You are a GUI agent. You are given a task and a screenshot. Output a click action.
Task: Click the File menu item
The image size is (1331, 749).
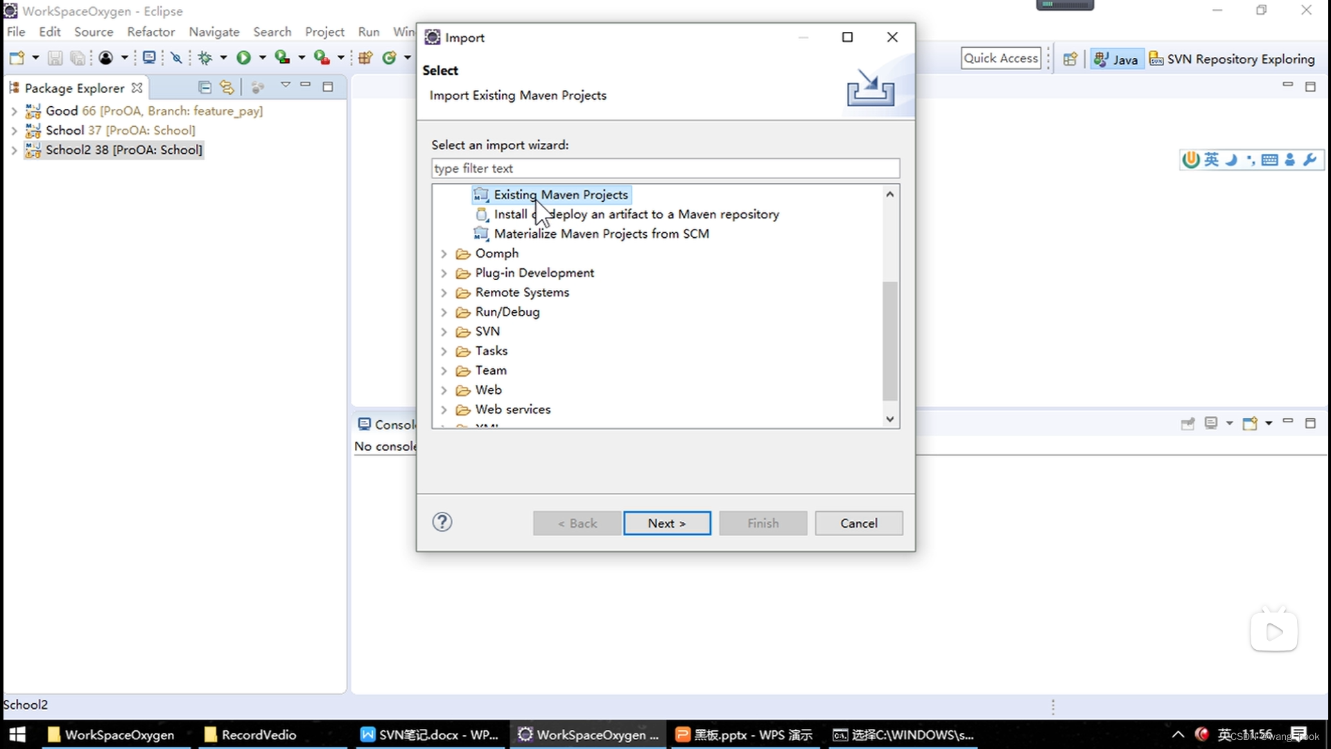pos(17,32)
